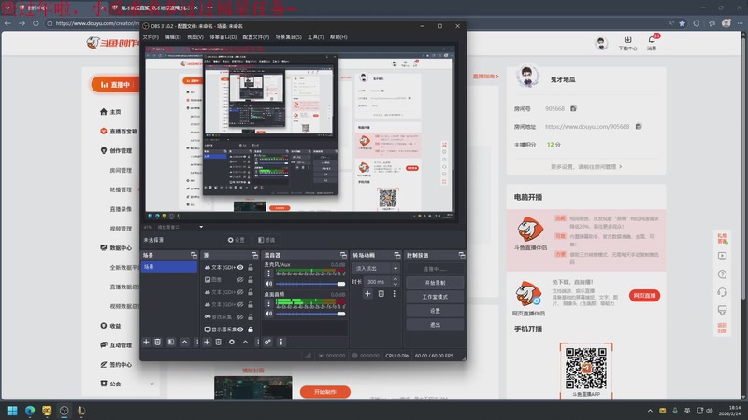This screenshot has height=420, width=748.
Task: Unlock the 显示器采集 source
Action: point(251,329)
